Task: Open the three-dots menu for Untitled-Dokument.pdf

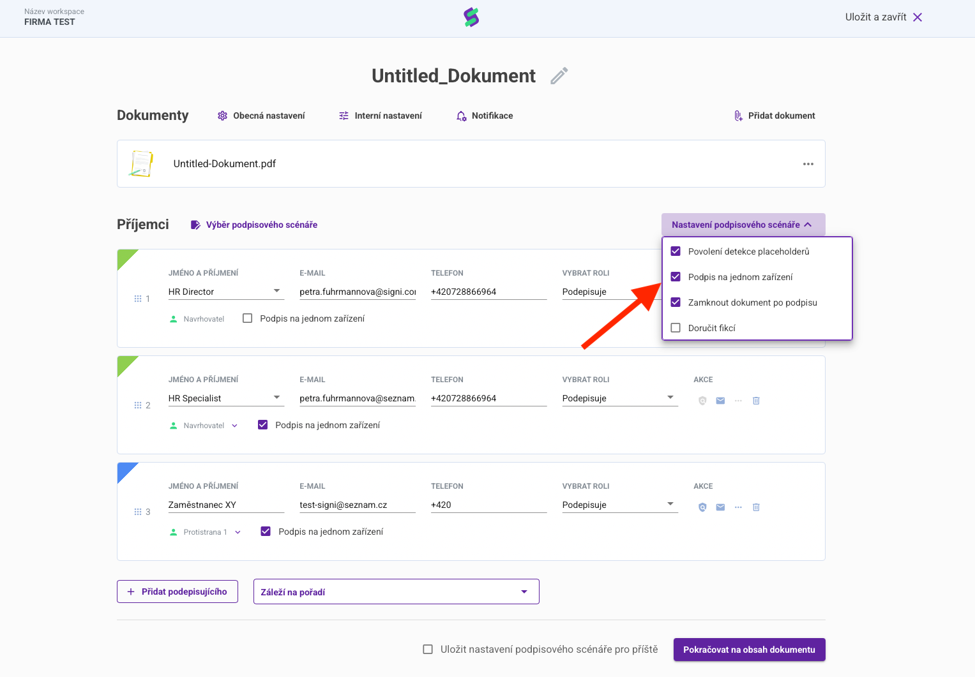Action: (808, 164)
